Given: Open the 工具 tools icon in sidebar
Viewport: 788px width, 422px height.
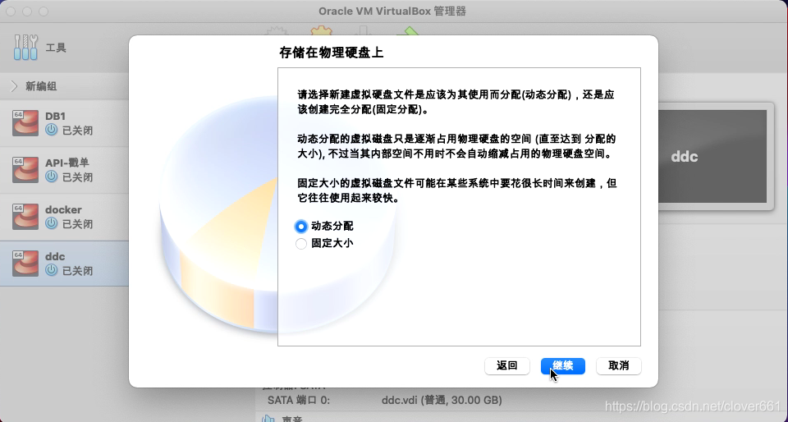Looking at the screenshot, I should (x=25, y=48).
